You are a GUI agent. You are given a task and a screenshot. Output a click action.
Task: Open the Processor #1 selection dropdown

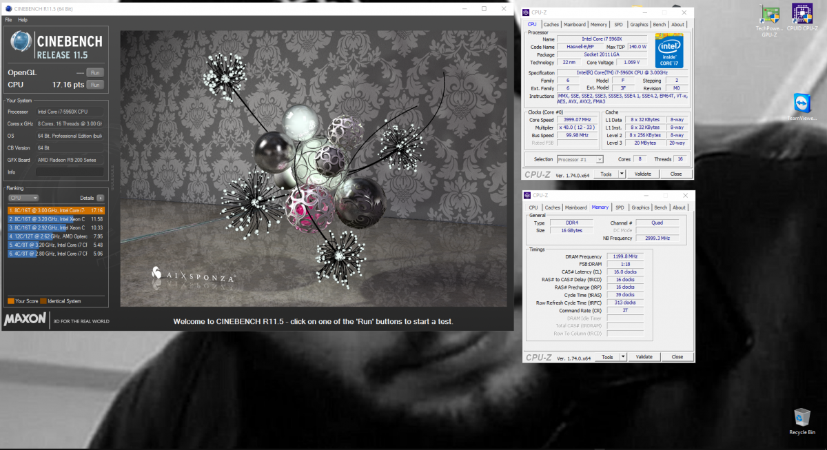(580, 159)
